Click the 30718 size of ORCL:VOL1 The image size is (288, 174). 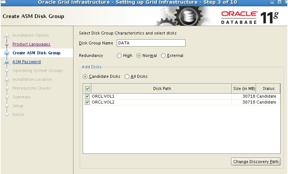tap(249, 96)
